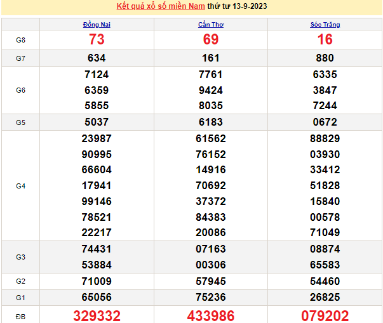Viewport: 383px width, 323px height.
Task: Open the Sóc Trăng province link
Action: point(325,25)
